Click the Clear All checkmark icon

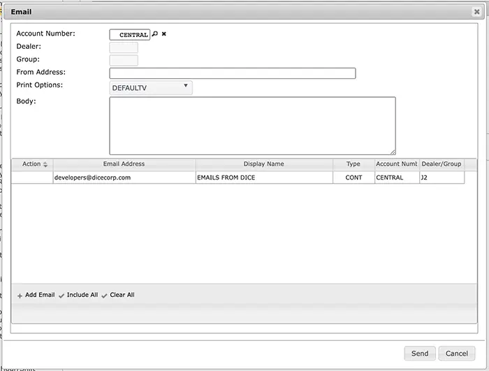click(x=104, y=296)
